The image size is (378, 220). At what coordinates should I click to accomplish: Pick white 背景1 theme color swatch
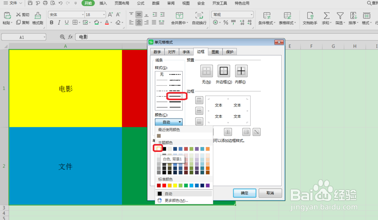coord(159,149)
